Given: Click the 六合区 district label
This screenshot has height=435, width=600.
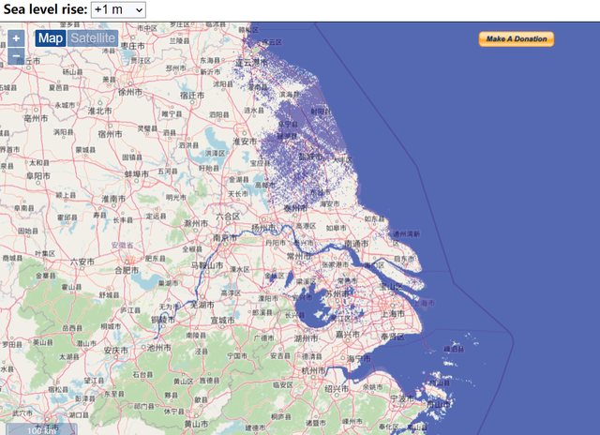Looking at the screenshot, I should point(228,217).
